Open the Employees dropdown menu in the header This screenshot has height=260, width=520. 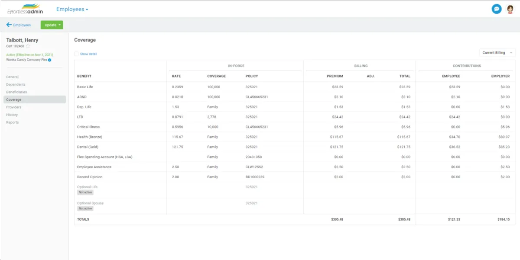[72, 9]
